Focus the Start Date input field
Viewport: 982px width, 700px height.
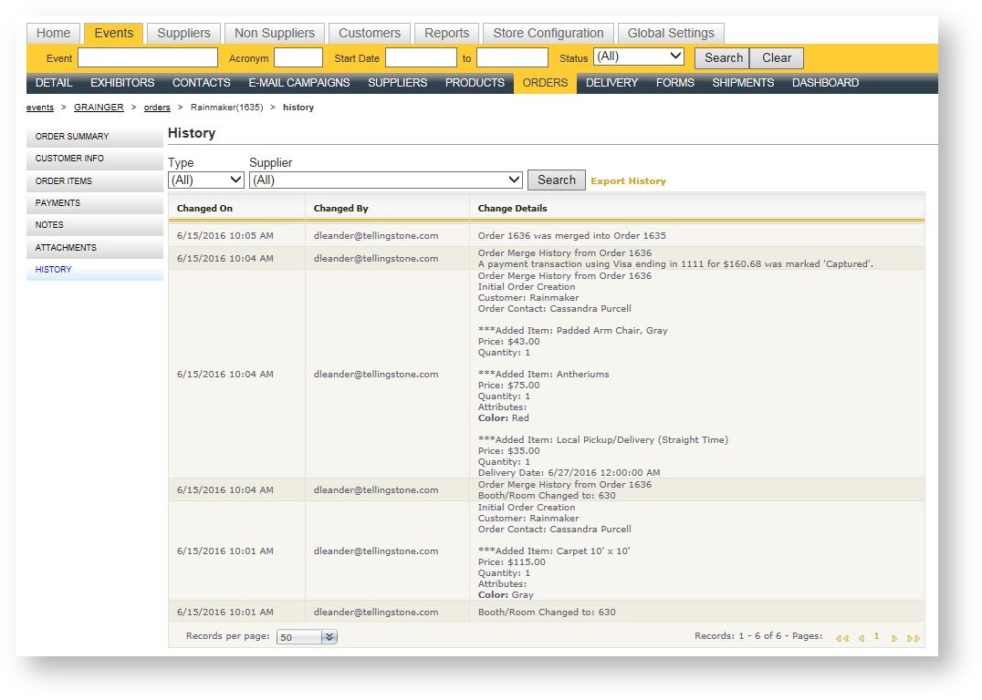coord(420,58)
